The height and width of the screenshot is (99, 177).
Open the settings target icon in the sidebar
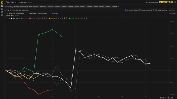pyautogui.click(x=2, y=15)
